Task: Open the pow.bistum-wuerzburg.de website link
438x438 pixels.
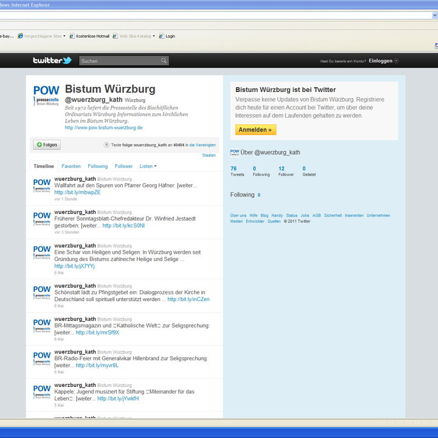Action: [103, 128]
